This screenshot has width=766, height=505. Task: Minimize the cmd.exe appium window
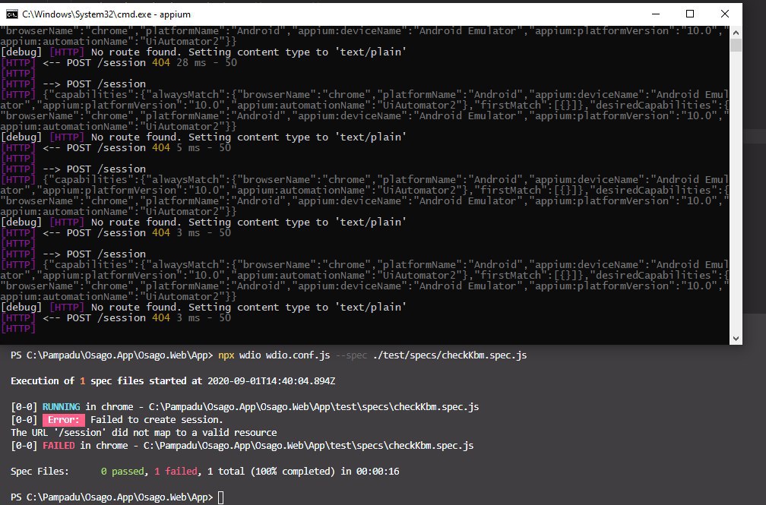(656, 14)
